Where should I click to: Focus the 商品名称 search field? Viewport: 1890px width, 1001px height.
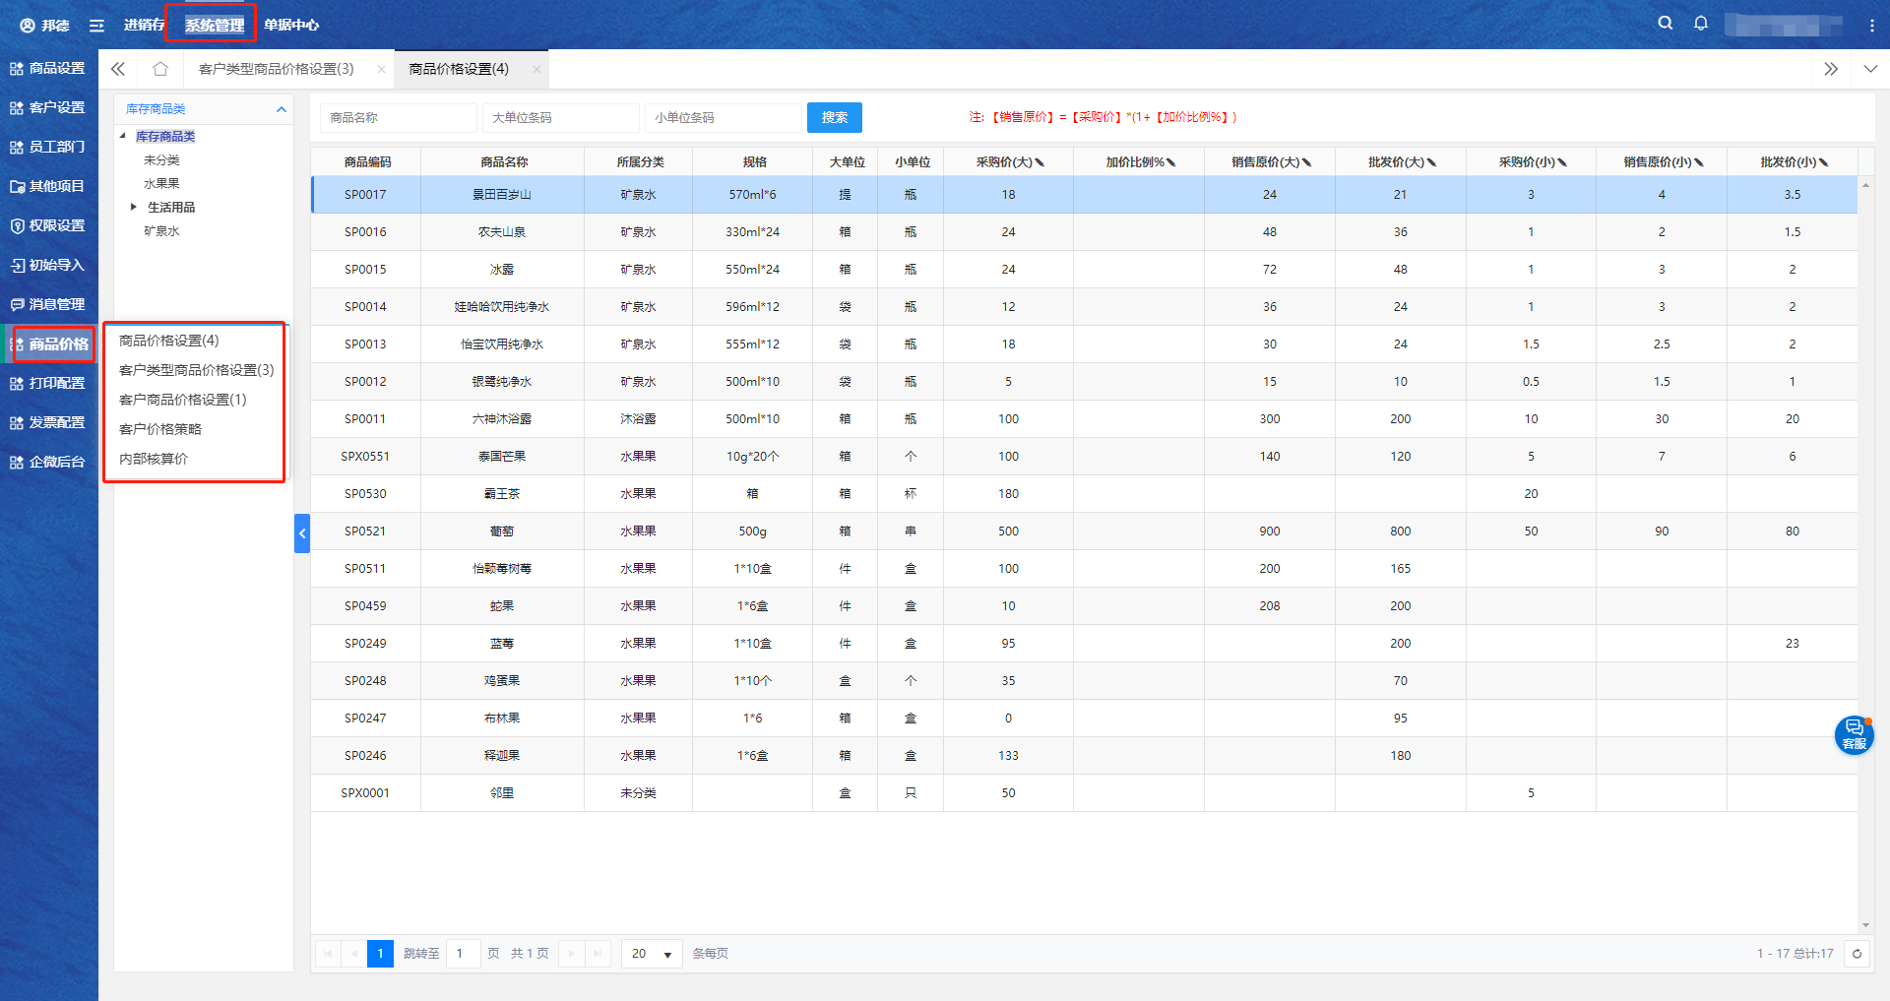tap(399, 118)
